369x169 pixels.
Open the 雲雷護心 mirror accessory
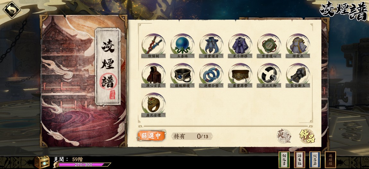point(269,46)
